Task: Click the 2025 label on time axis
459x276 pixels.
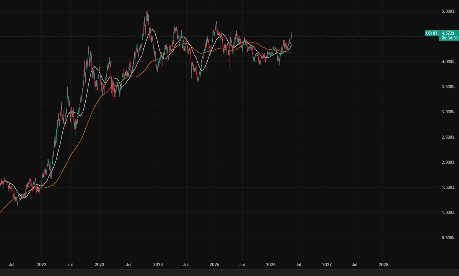Action: pyautogui.click(x=214, y=264)
